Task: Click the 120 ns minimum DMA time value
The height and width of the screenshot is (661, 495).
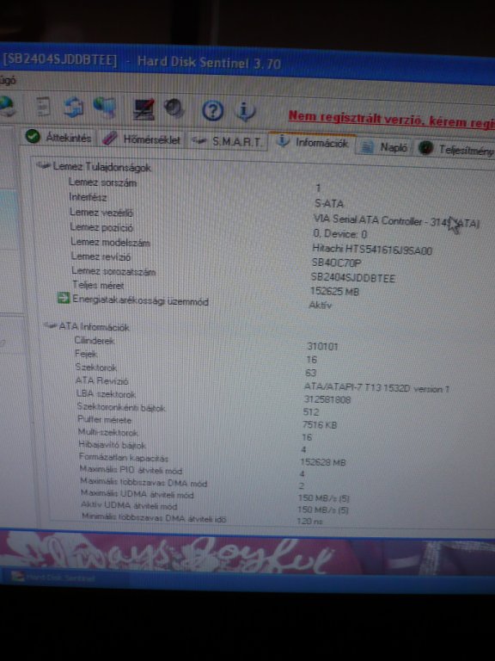Action: tap(309, 521)
